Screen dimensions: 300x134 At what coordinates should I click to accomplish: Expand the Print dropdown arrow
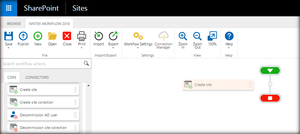pyautogui.click(x=82, y=48)
